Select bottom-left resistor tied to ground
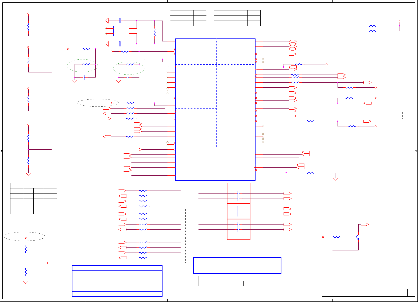The height and width of the screenshot is (302, 418). tap(26, 272)
